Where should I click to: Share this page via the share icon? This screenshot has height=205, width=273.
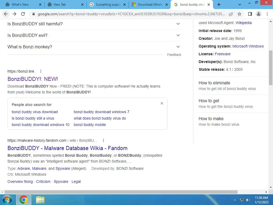pos(231,14)
